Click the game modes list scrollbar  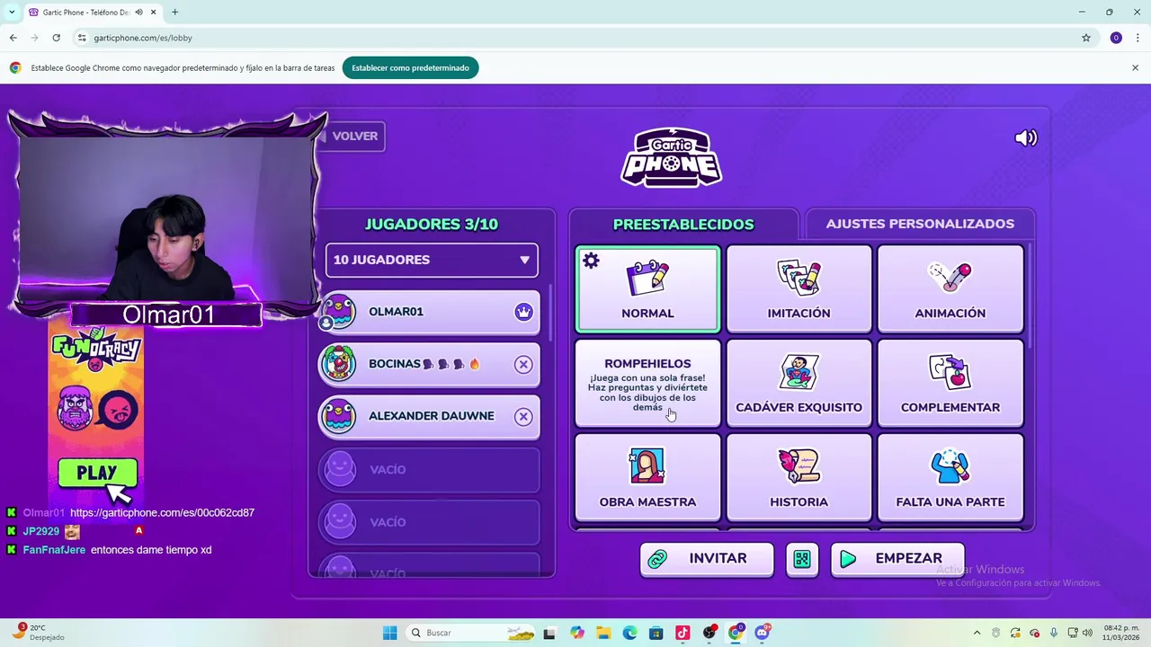click(1030, 297)
